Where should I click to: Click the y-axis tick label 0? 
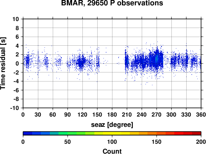tap(17, 63)
